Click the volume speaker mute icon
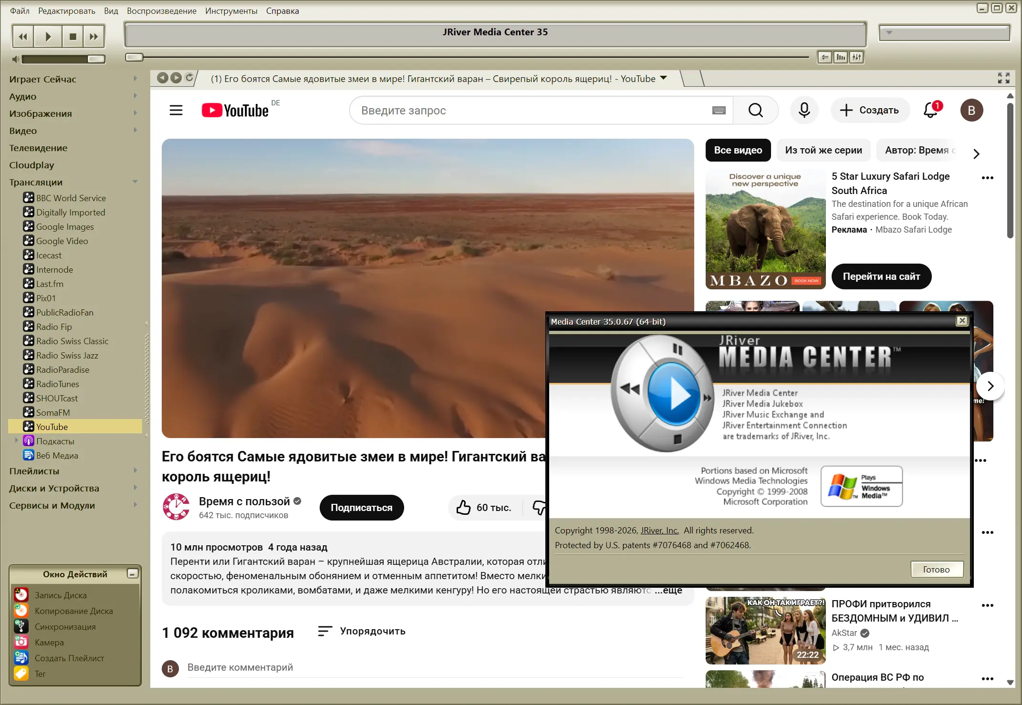 click(16, 59)
